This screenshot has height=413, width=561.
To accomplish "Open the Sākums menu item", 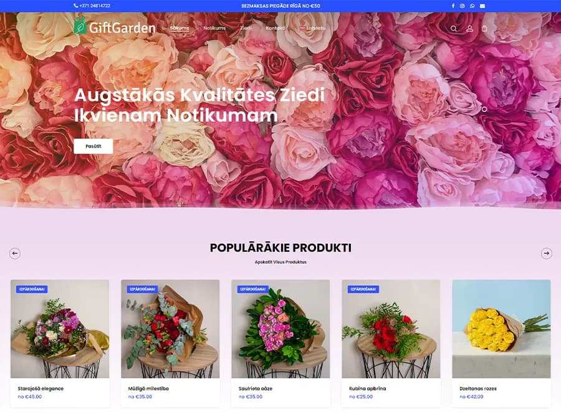I will coord(180,28).
